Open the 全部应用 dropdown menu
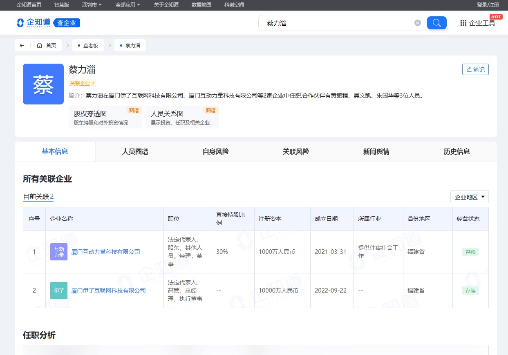508x355 pixels. [x=128, y=5]
